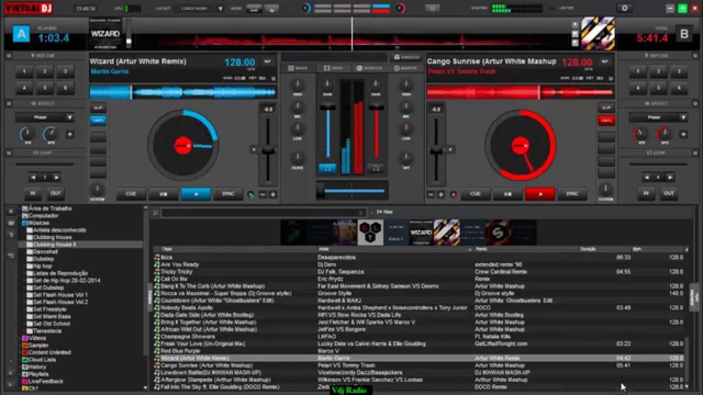
Task: Hit the CUE button on deck B
Action: pos(475,194)
